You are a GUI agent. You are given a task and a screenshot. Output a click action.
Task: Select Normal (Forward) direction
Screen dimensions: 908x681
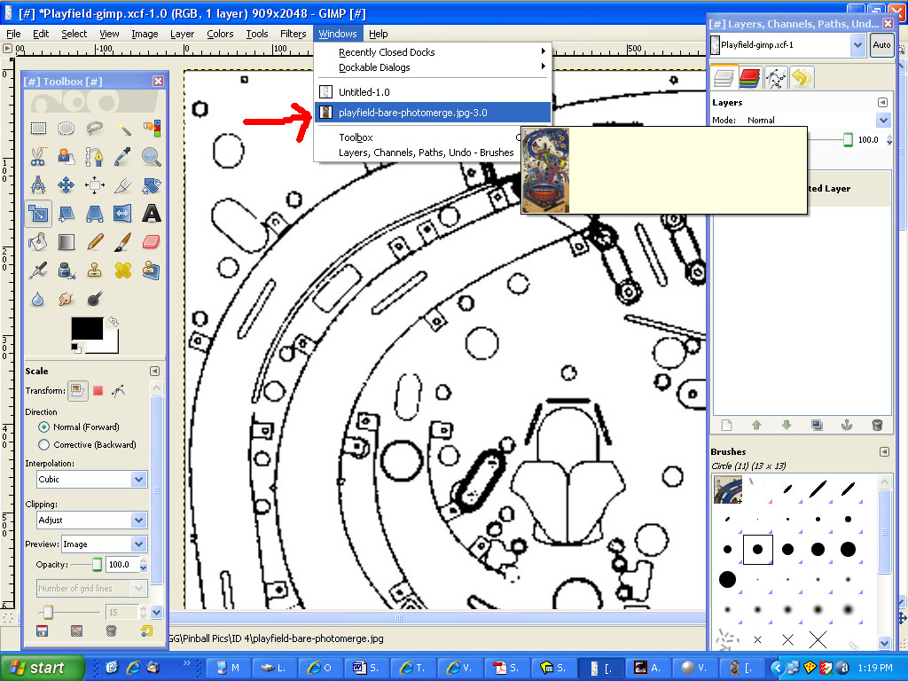[44, 427]
